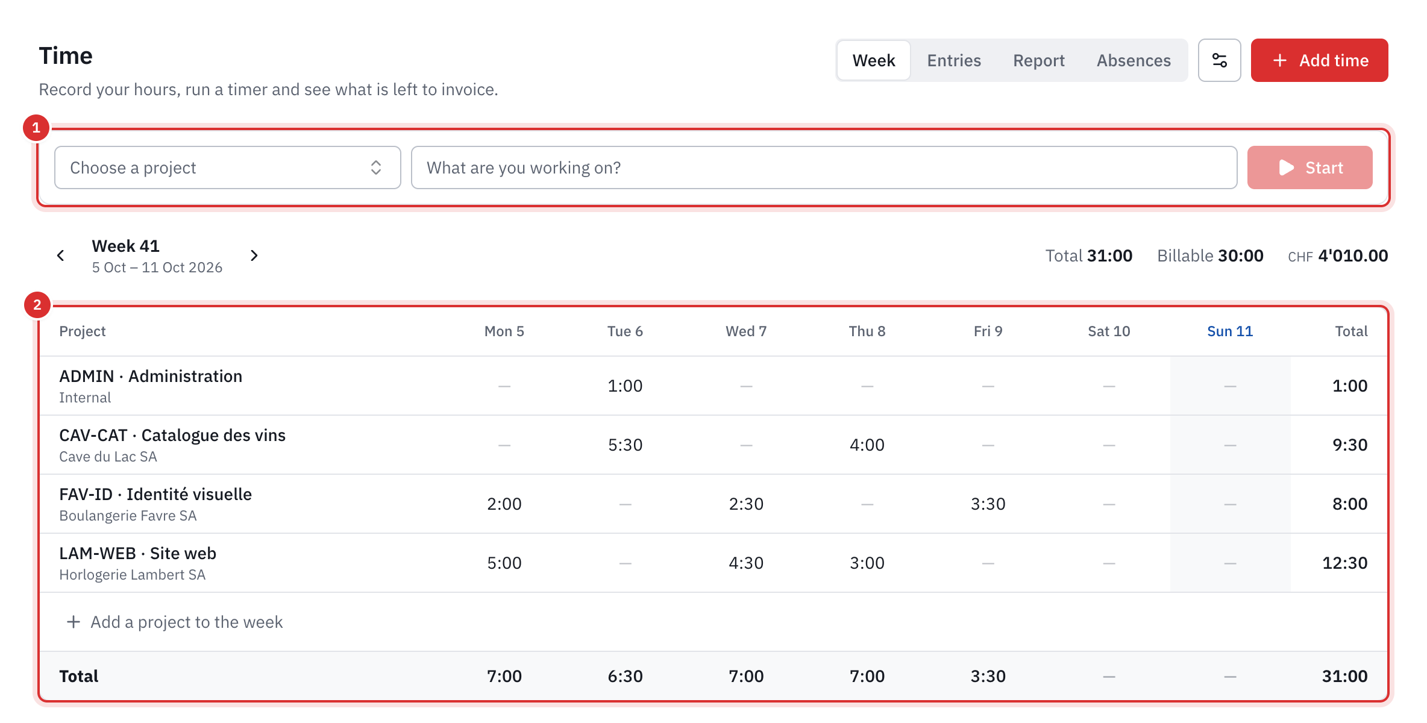
Task: Click the Add time button
Action: (1319, 60)
